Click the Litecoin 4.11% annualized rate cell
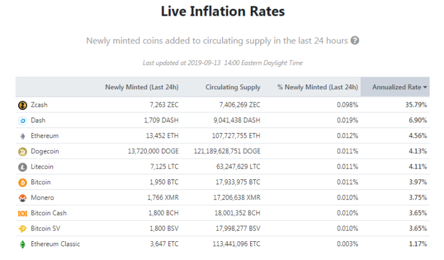This screenshot has width=444, height=260. [x=418, y=167]
